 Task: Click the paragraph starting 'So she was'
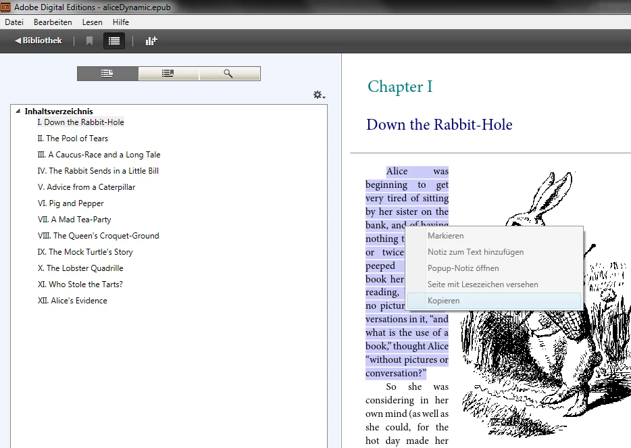click(x=407, y=414)
